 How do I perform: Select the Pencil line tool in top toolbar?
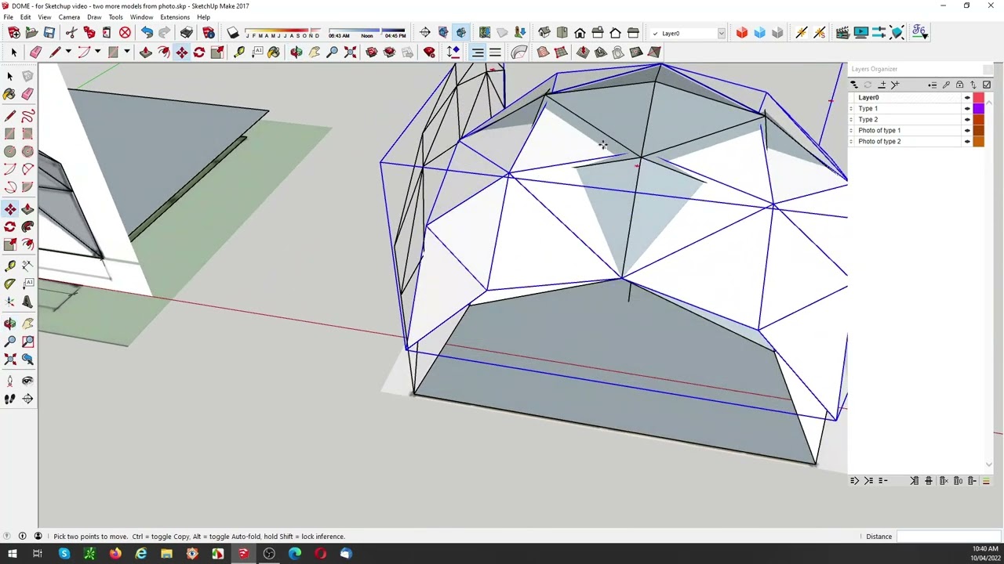coord(55,52)
